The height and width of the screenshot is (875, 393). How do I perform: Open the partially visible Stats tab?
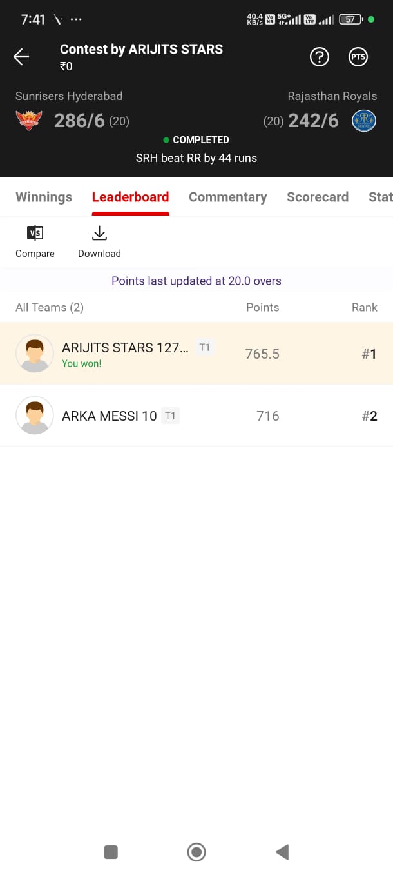380,197
